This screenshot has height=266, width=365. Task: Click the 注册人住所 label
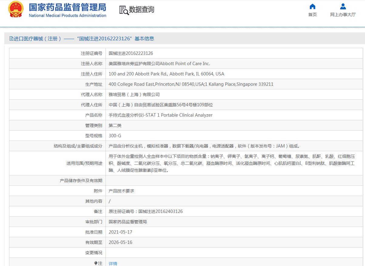tap(92, 74)
